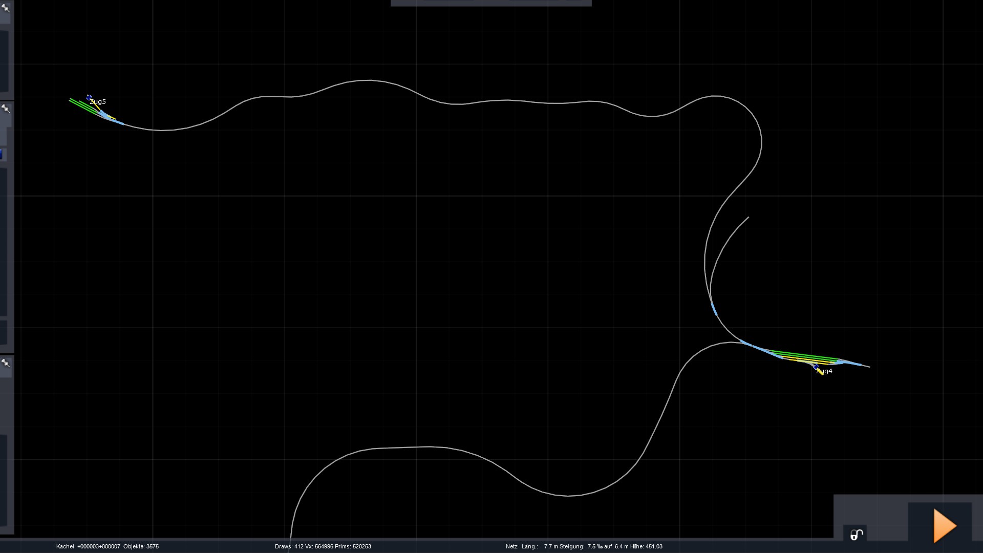
Task: Click the yellow track segment below Zug4 marker
Action: tap(821, 373)
